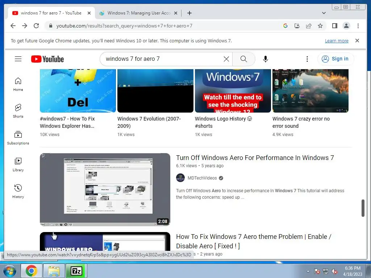Click the MDTechVideos channel avatar
Viewport: 371px width, 278px height.
click(x=180, y=178)
